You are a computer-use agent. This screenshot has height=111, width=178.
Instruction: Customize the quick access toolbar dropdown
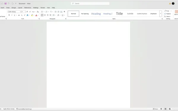(16, 4)
